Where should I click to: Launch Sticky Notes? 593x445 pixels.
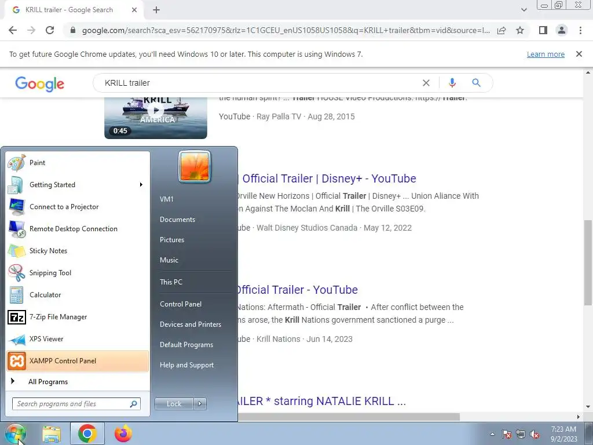(78, 250)
